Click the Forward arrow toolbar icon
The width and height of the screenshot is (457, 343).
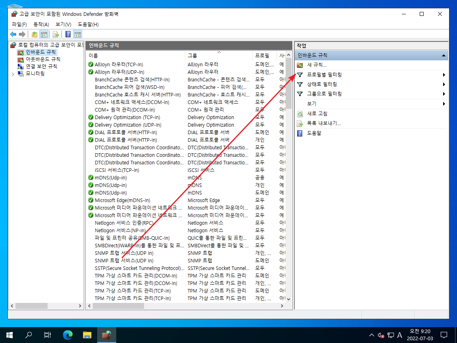(x=22, y=35)
